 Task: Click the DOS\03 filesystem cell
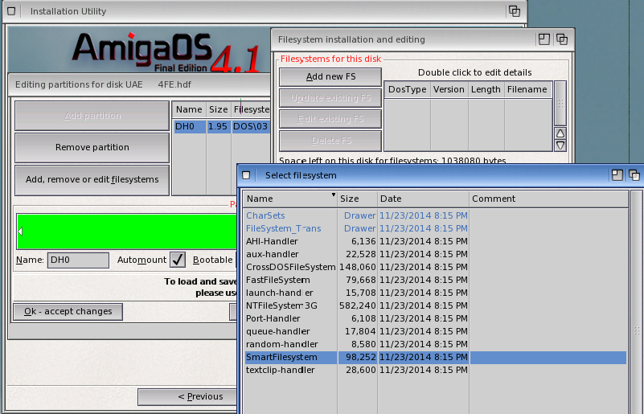click(250, 126)
